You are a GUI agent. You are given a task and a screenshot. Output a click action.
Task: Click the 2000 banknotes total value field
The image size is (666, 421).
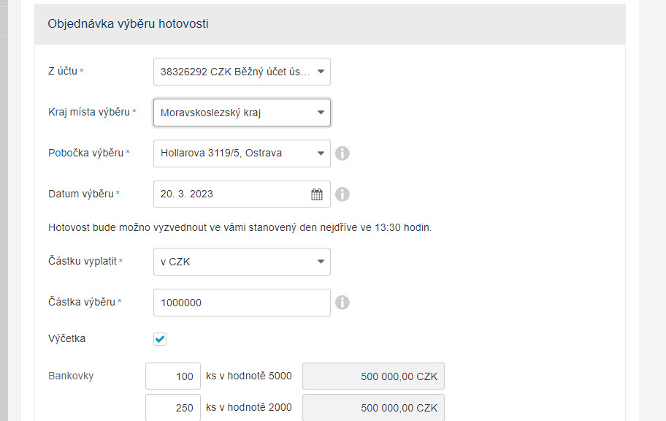pyautogui.click(x=373, y=407)
